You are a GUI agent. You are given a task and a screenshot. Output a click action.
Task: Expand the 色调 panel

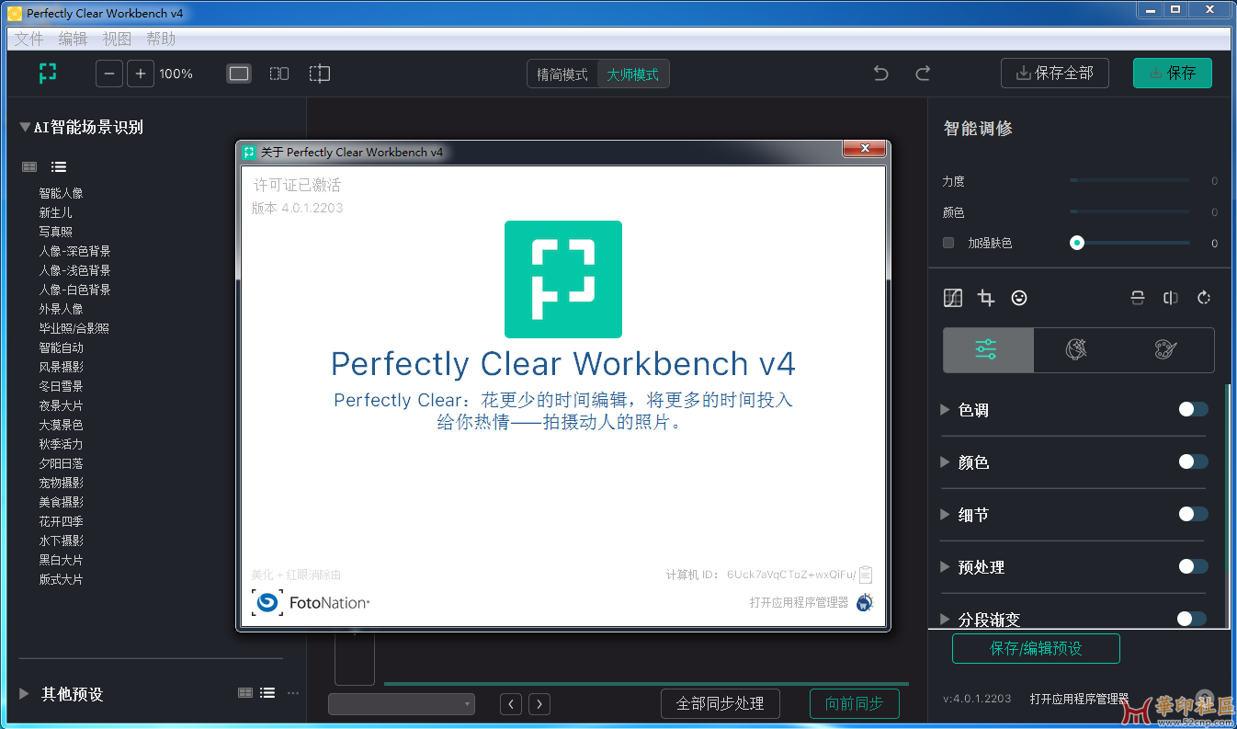click(945, 410)
